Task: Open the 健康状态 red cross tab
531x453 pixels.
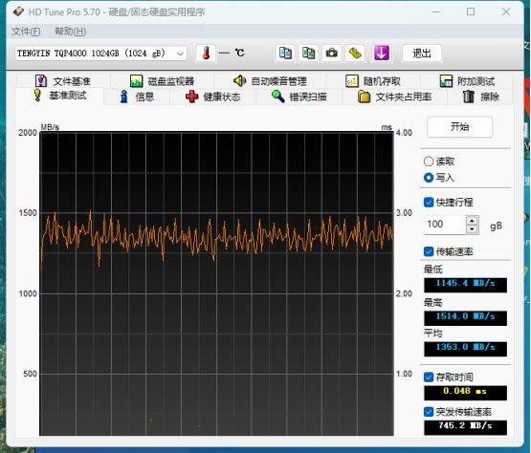Action: coord(213,97)
